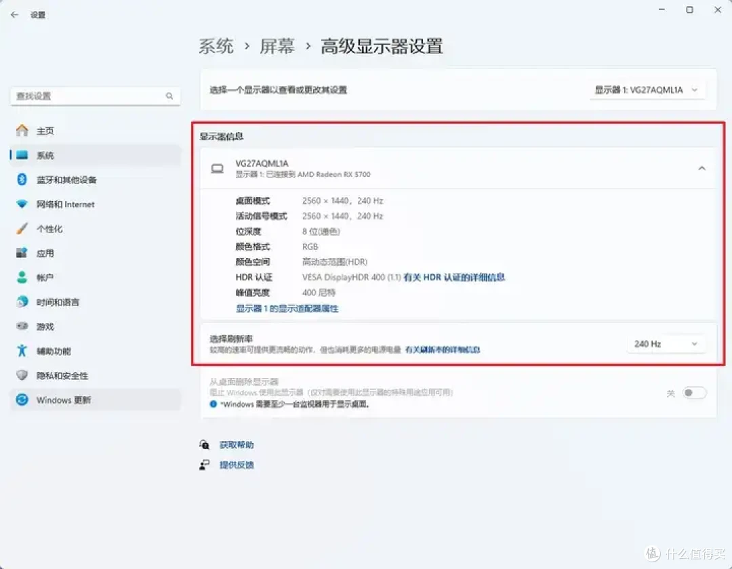Image resolution: width=732 pixels, height=569 pixels.
Task: Open 帐户 settings
Action: tap(96, 278)
